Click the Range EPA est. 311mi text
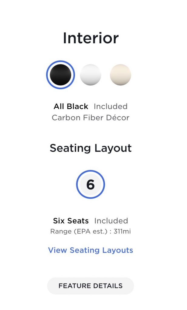This screenshot has width=187, height=310. click(x=90, y=231)
